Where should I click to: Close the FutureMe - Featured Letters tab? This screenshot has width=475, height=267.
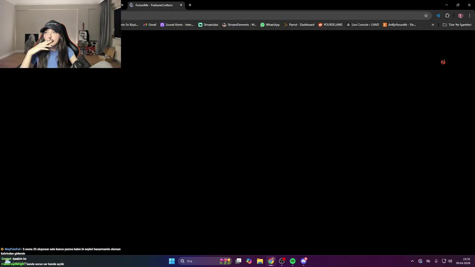(x=181, y=5)
